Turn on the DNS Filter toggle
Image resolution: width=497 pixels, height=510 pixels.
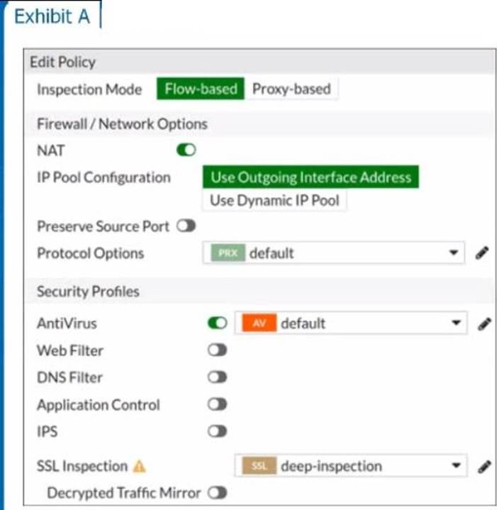coord(218,377)
